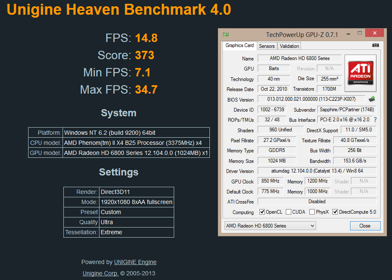Click the Bus Interface field PCI-E 2.0 x16
The image size is (392, 280).
tap(345, 120)
